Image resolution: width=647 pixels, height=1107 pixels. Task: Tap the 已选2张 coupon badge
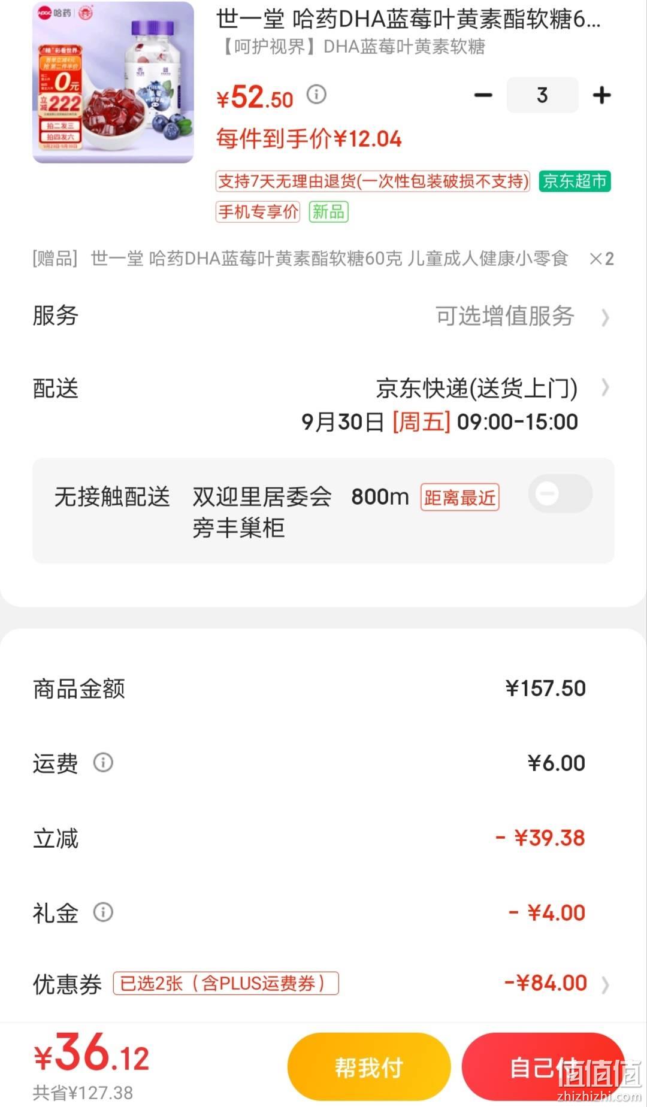(x=226, y=983)
